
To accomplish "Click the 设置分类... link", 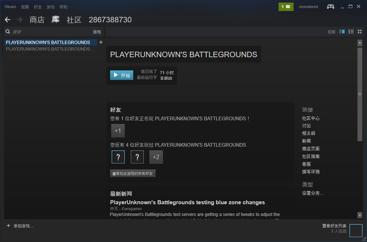I will point(313,193).
